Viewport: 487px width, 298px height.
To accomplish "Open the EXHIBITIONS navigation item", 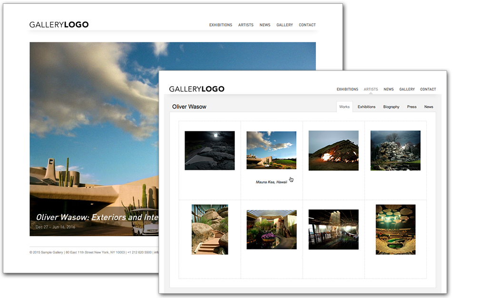I will [347, 89].
